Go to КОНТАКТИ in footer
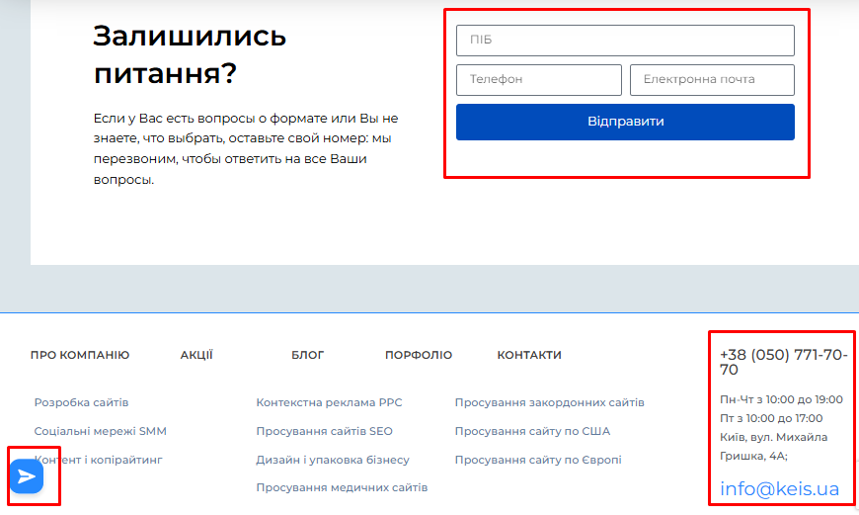 529,355
